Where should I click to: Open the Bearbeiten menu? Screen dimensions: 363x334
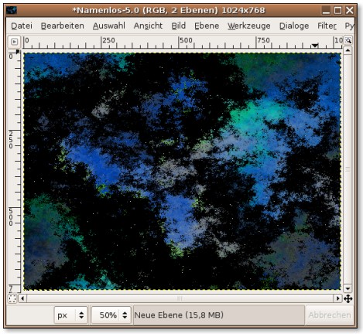[63, 26]
